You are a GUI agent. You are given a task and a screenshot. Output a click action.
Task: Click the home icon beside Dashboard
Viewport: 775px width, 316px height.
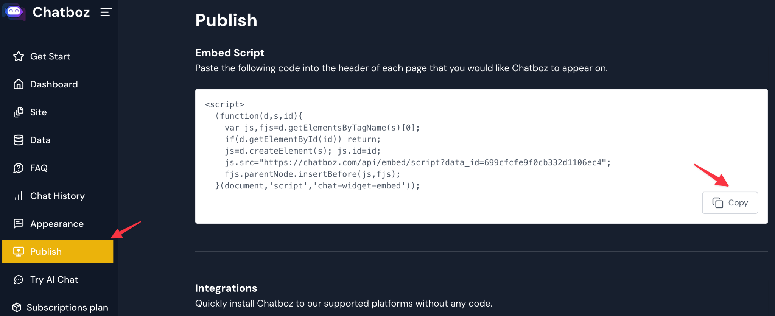click(x=19, y=84)
